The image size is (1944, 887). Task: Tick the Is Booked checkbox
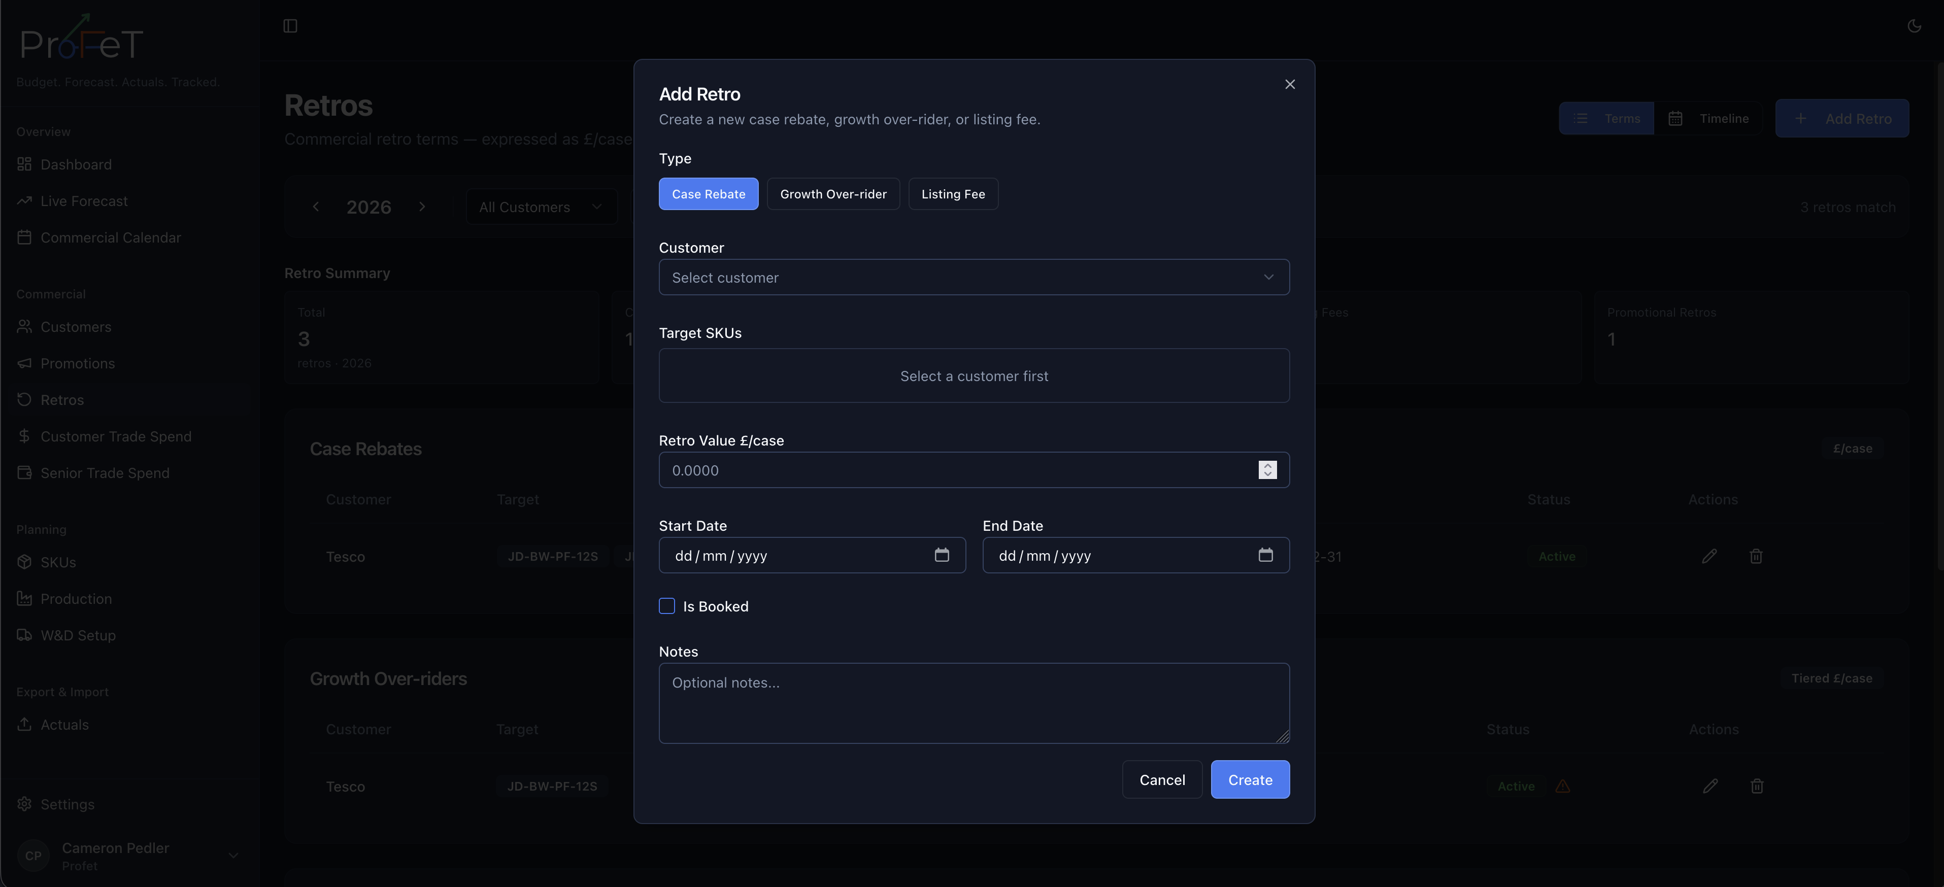click(666, 606)
